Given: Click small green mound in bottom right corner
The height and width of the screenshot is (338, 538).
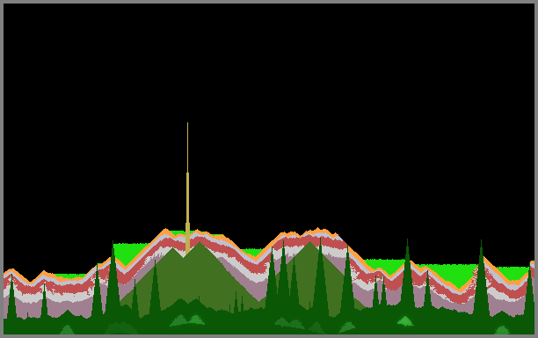Looking at the screenshot, I should [502, 330].
